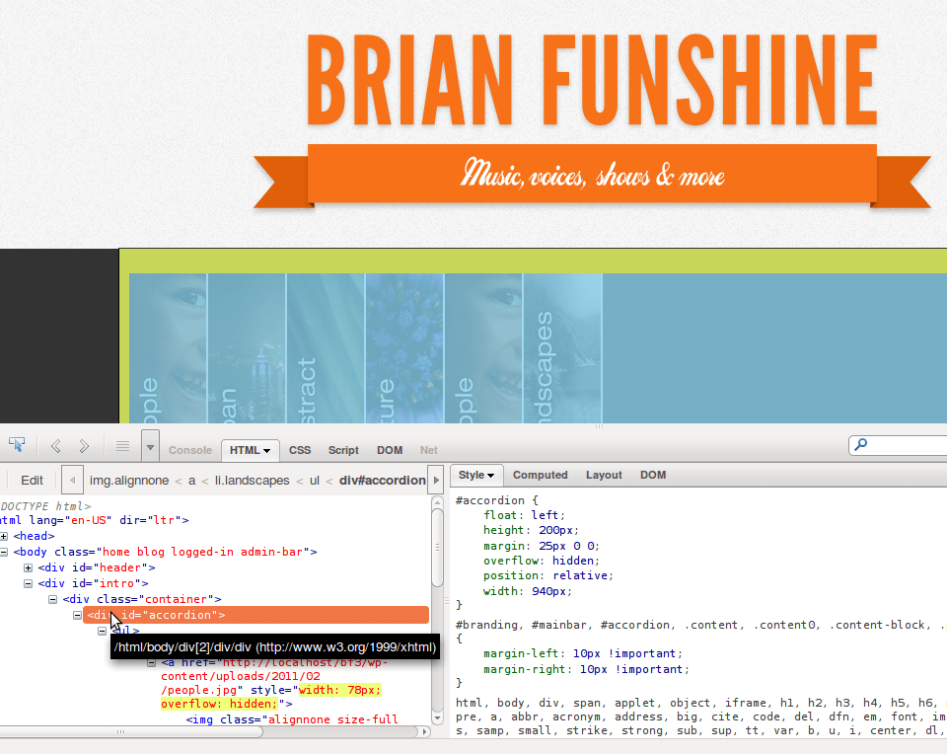Screen dimensions: 947x754
Task: Activate the Firebug inspect element tool
Action: [x=17, y=445]
